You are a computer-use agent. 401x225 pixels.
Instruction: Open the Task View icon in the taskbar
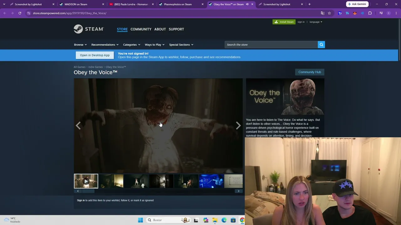(196, 220)
